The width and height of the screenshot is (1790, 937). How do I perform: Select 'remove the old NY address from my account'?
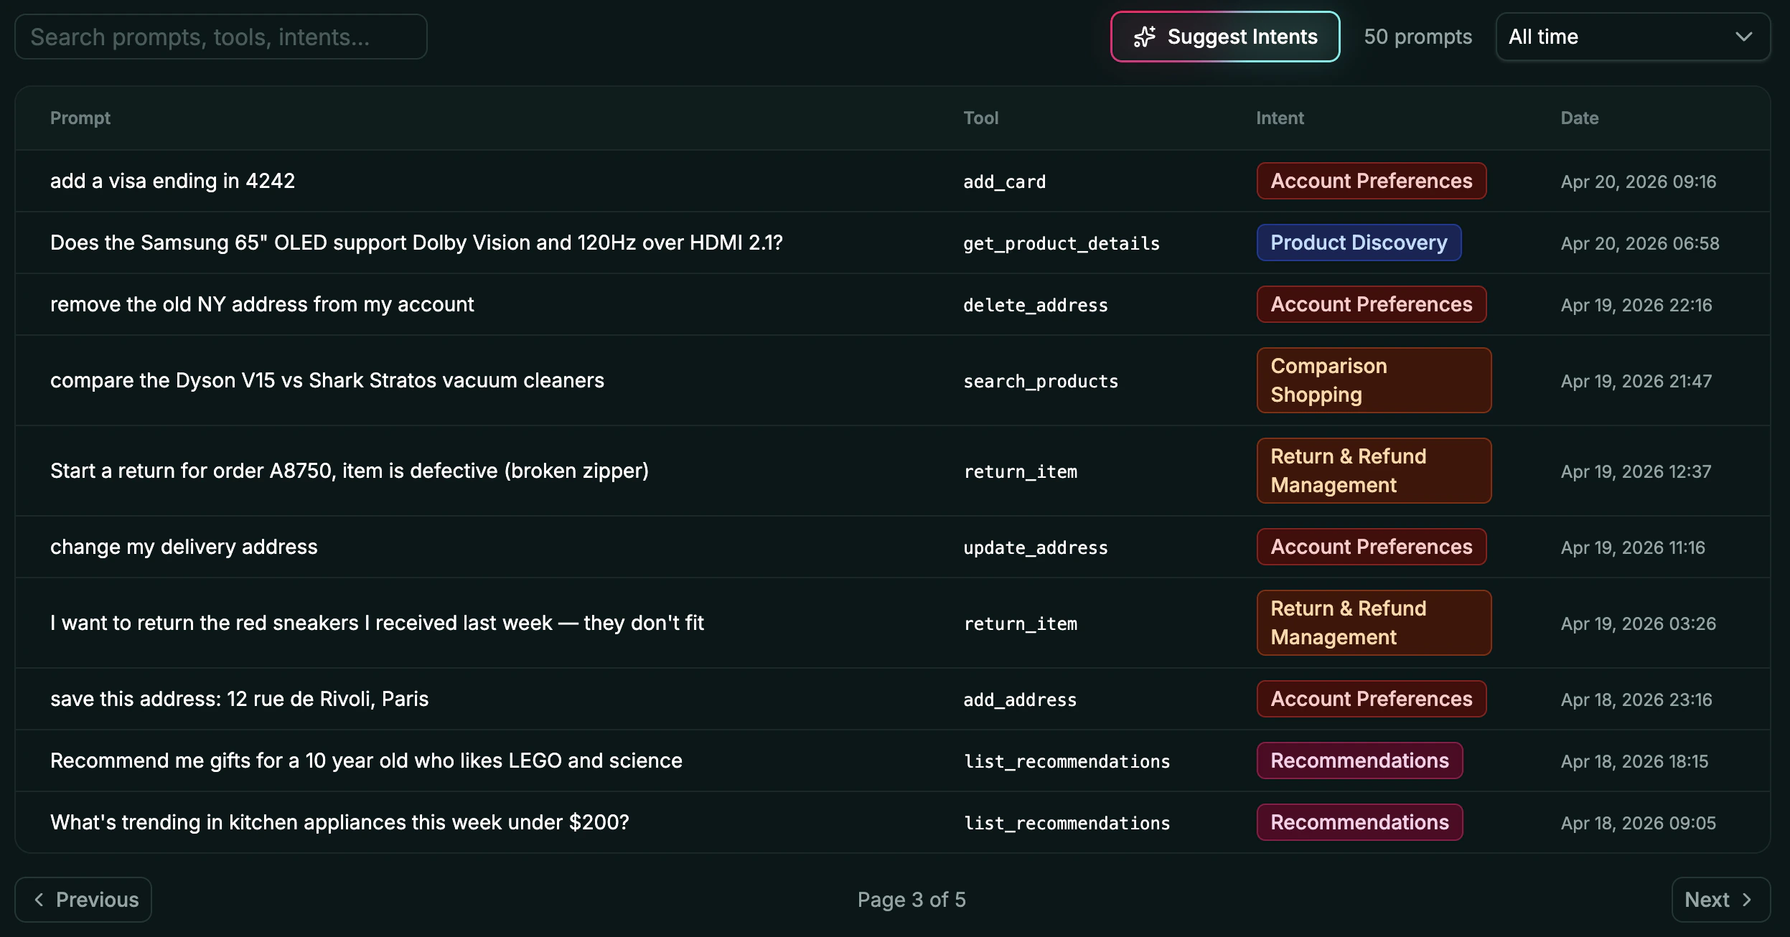tap(262, 304)
